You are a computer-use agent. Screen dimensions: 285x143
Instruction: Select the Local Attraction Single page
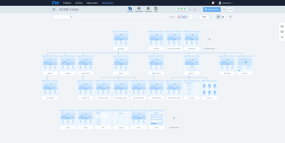pyautogui.click(x=174, y=90)
